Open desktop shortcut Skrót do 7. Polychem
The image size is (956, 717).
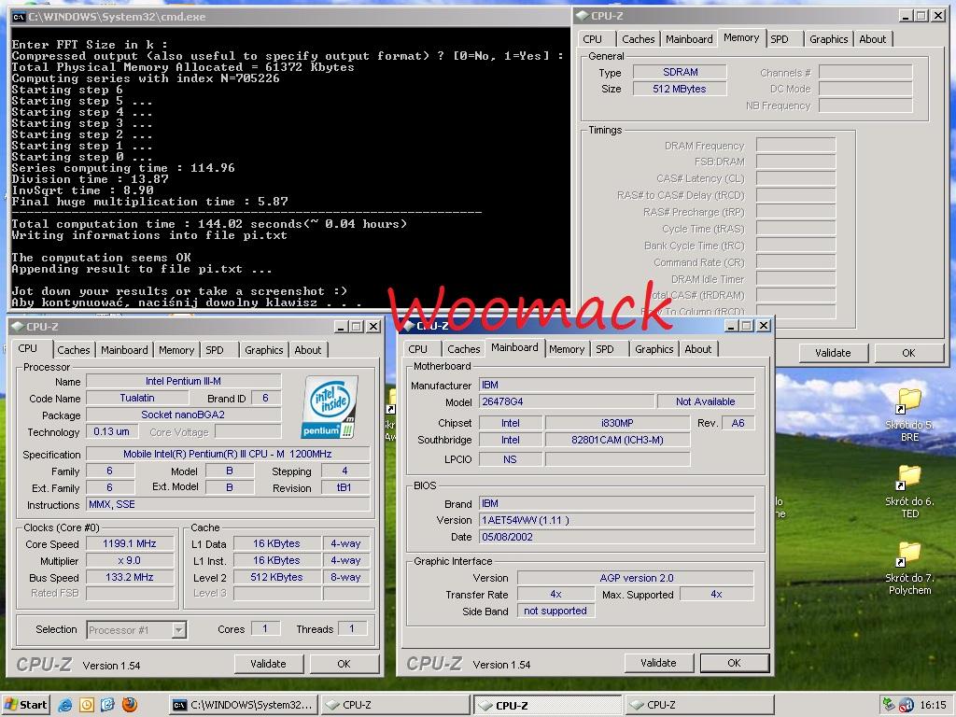[909, 569]
